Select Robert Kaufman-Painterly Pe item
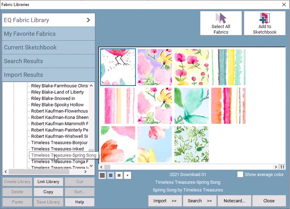Viewport: 290px width, 209px height. 60,130
